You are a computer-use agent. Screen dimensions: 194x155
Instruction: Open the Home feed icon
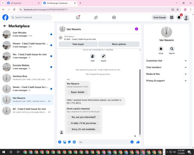coord(78,17)
